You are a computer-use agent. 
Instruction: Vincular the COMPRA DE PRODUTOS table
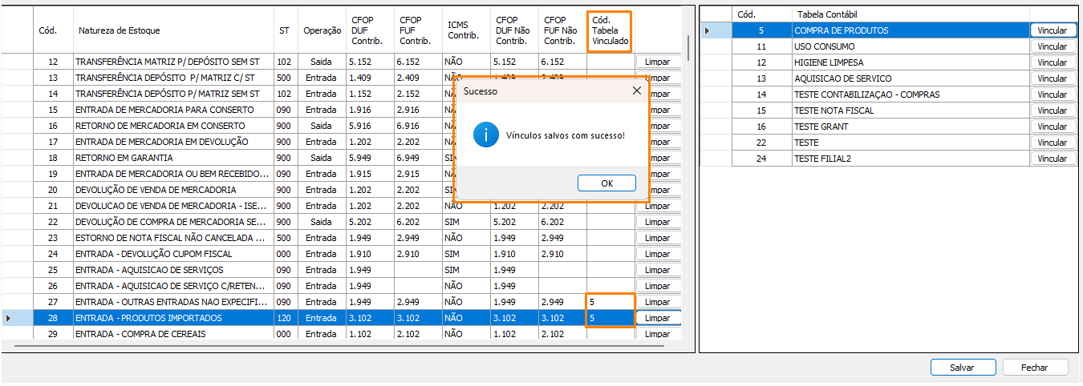click(x=1053, y=30)
